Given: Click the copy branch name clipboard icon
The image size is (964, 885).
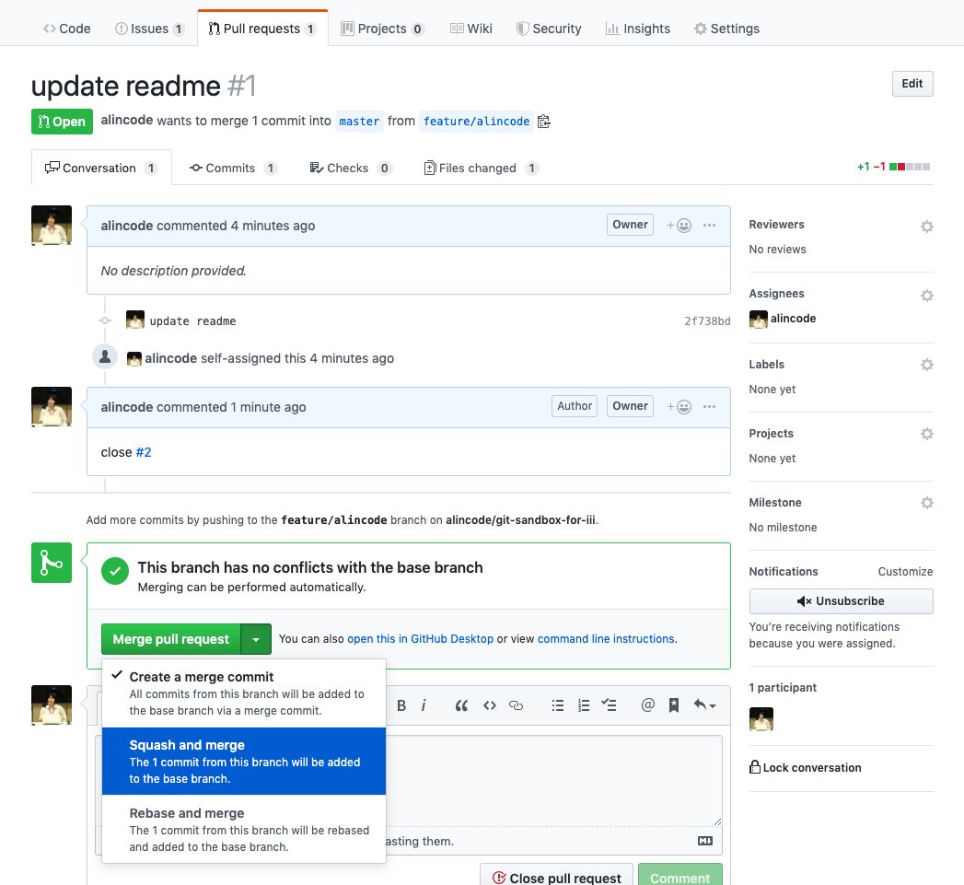Looking at the screenshot, I should 544,122.
